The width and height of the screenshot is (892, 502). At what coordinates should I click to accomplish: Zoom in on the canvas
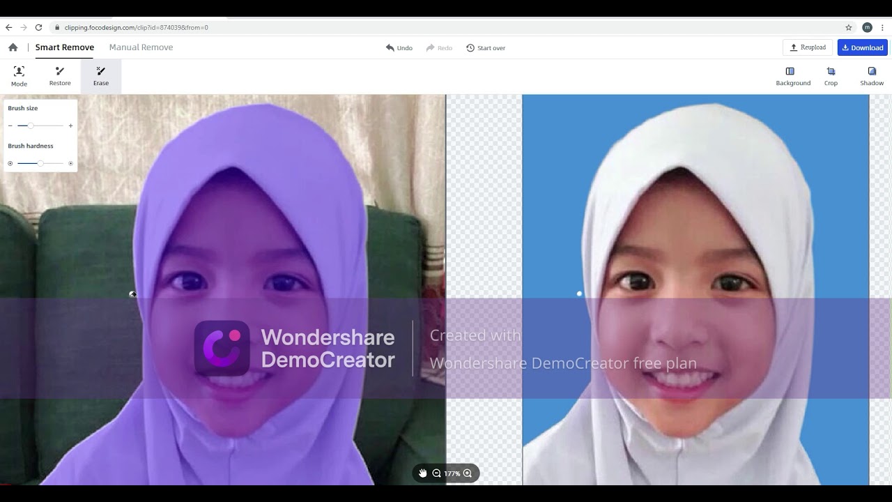(468, 473)
